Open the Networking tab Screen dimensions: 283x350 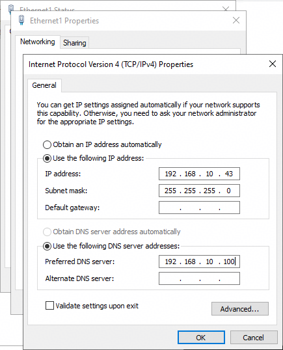coord(38,42)
